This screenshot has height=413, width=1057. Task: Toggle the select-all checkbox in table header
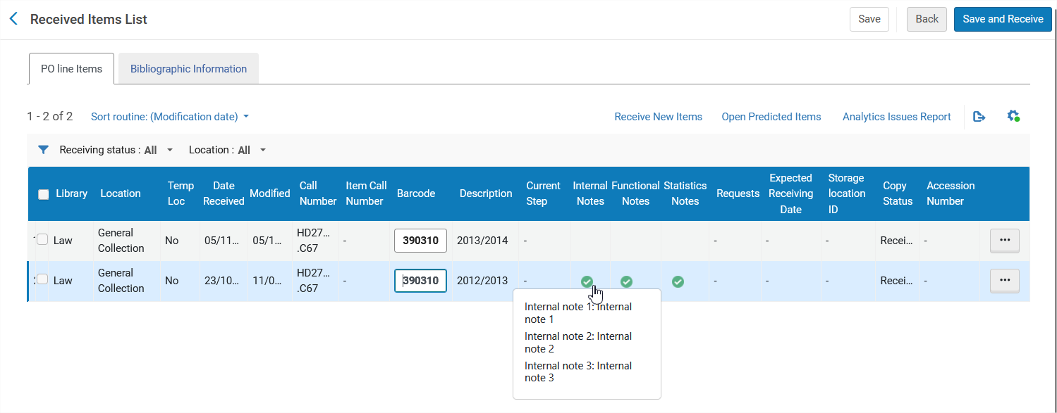coord(43,194)
